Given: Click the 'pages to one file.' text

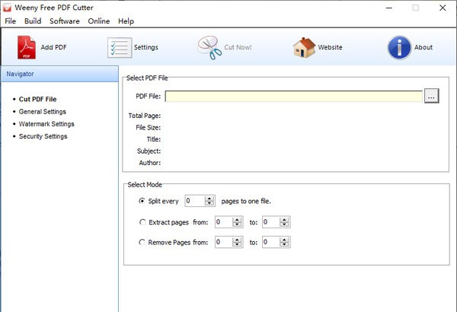Looking at the screenshot, I should (246, 201).
